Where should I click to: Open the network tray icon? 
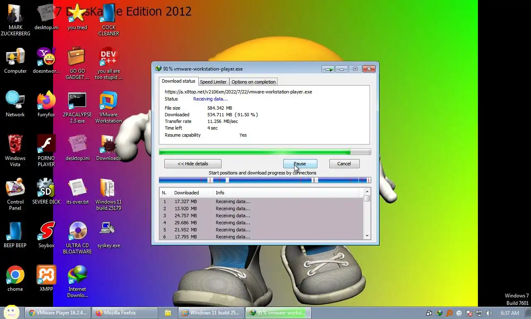tap(479, 313)
